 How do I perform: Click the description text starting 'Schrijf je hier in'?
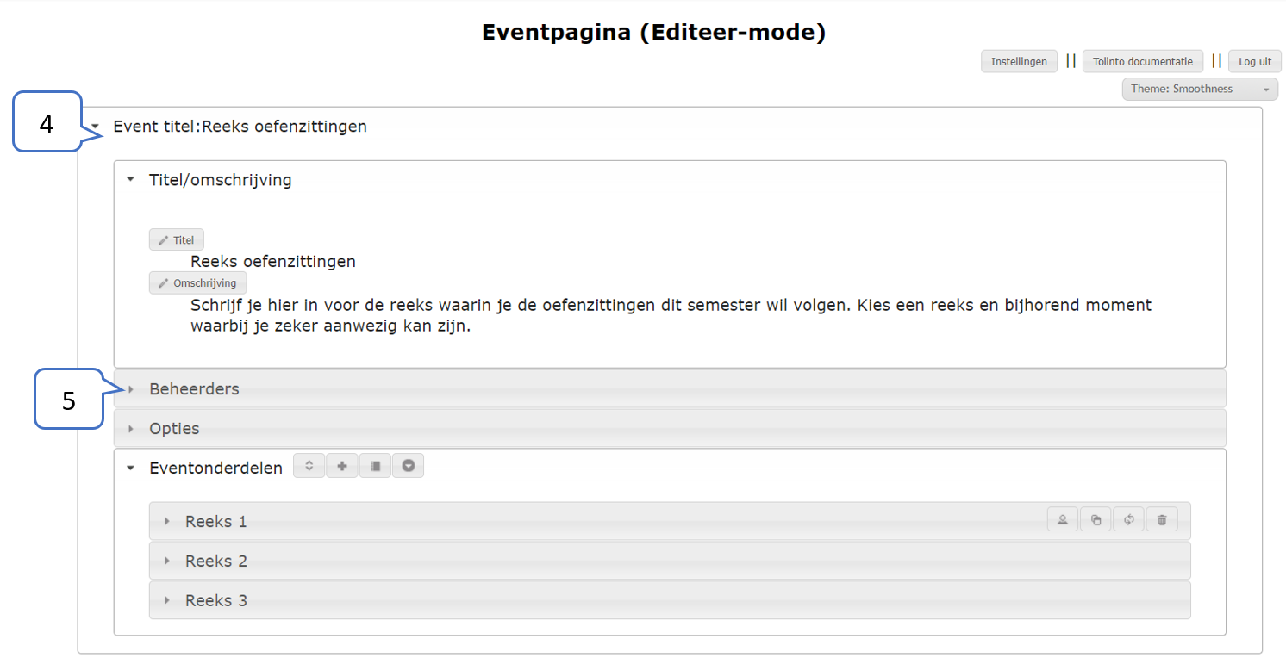tap(671, 316)
